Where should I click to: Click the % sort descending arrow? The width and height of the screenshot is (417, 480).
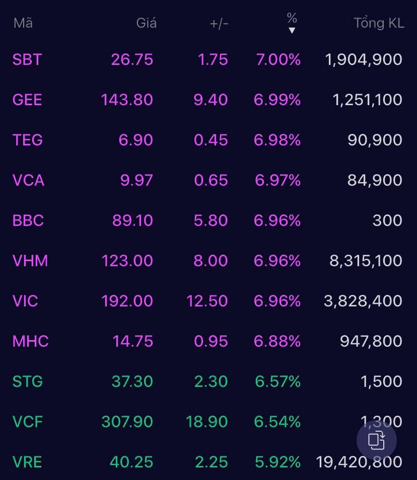292,30
